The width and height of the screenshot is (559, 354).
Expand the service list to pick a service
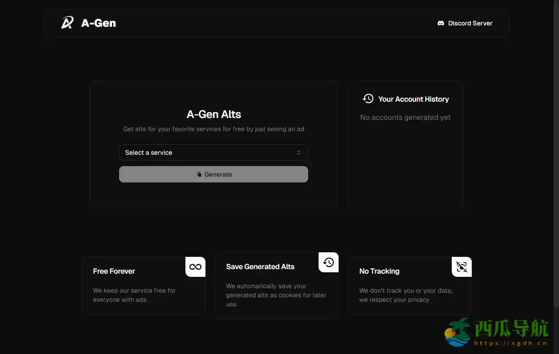(213, 152)
